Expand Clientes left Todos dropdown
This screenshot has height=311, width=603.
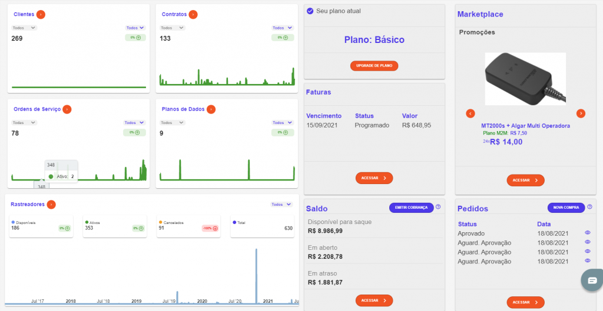[24, 28]
